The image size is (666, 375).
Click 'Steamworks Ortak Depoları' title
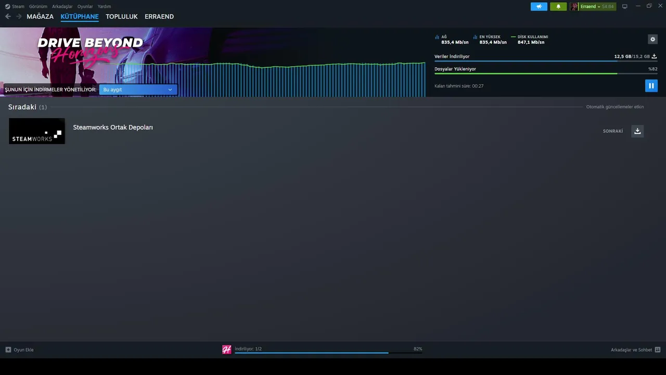point(113,127)
